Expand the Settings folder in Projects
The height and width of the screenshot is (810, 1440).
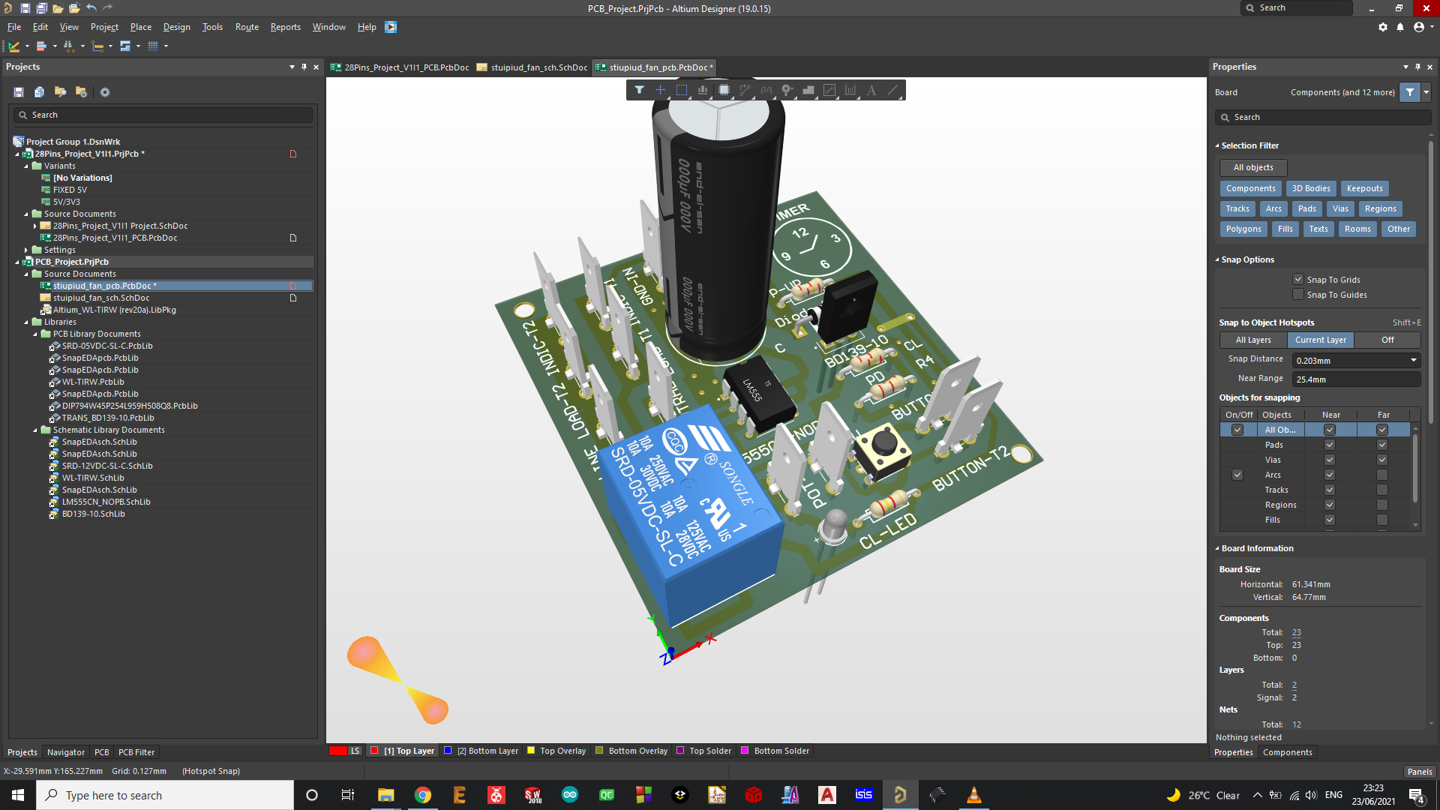coord(26,250)
